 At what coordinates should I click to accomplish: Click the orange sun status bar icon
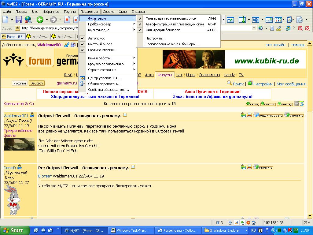tap(248, 222)
